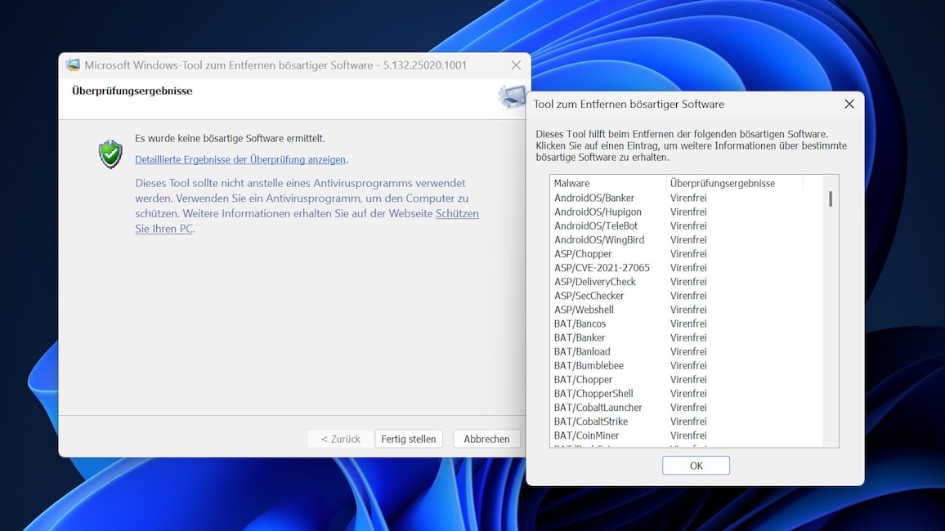Select the ASP/Webshell entry
The height and width of the screenshot is (531, 945).
click(x=584, y=310)
